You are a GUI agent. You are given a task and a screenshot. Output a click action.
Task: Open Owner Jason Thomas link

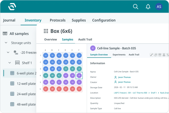(124, 77)
